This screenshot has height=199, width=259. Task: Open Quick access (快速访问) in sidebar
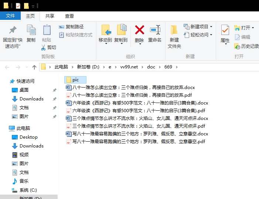(x=22, y=81)
